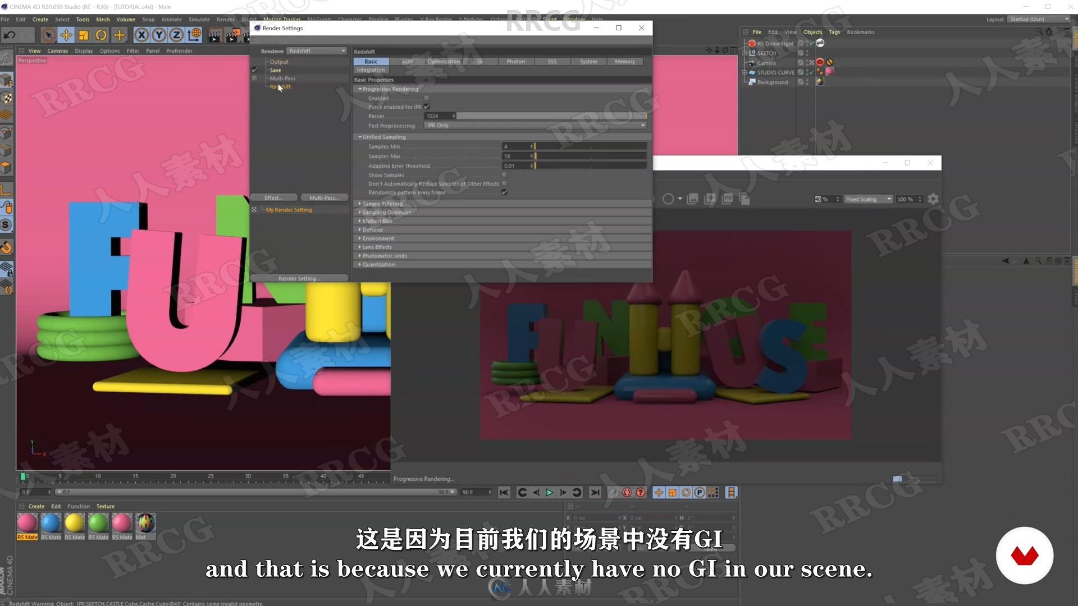Select the blue RS Material swatch
This screenshot has height=606, width=1078.
(x=51, y=523)
